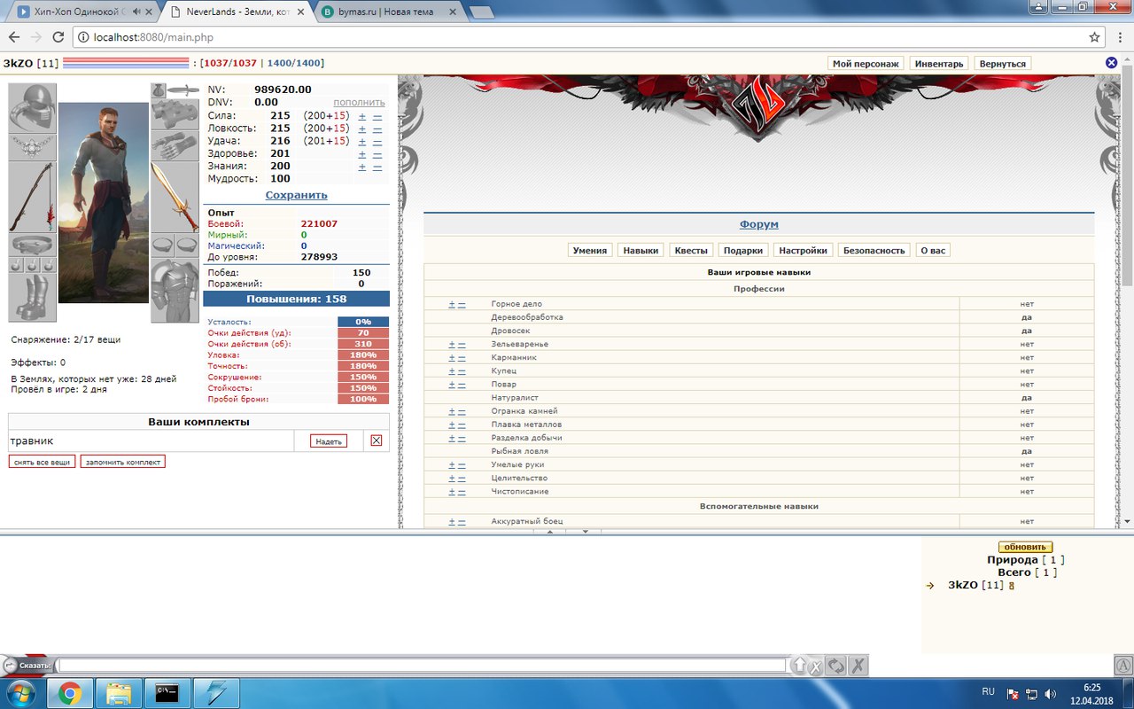Select the necklace equipment slot
The image size is (1134, 709).
[x=32, y=147]
